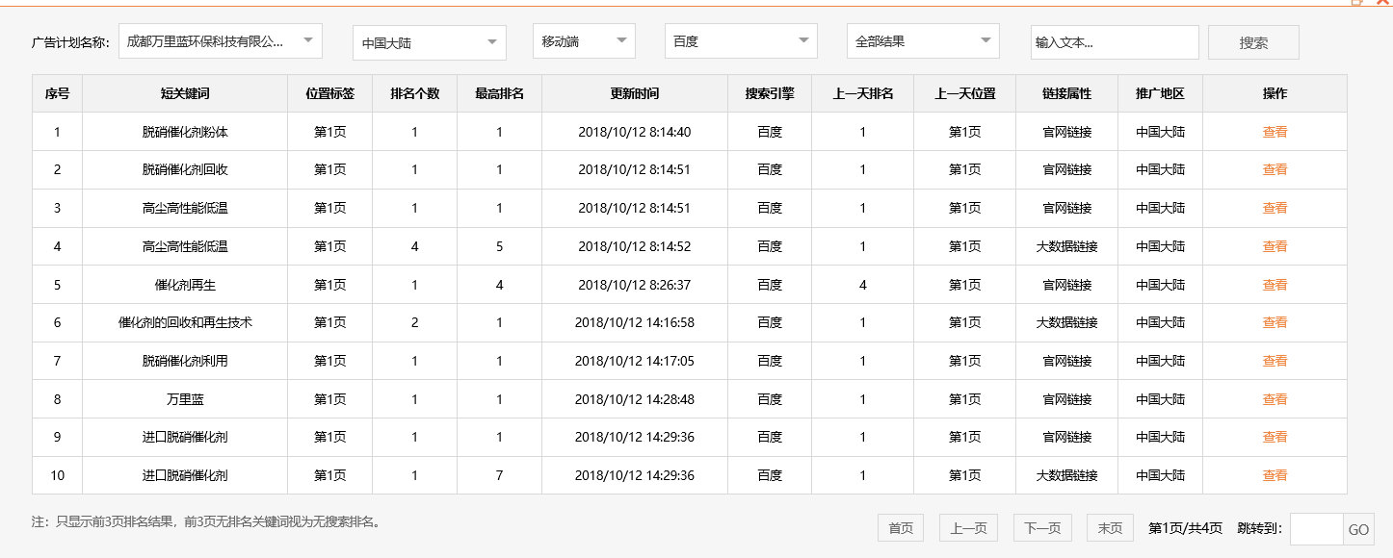Click 查看 for keyword 催化剂再生
Screen dimensions: 1393x558
pos(1274,284)
